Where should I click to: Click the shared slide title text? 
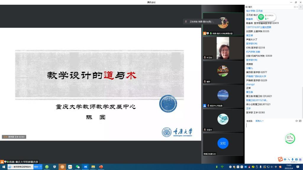pos(92,75)
